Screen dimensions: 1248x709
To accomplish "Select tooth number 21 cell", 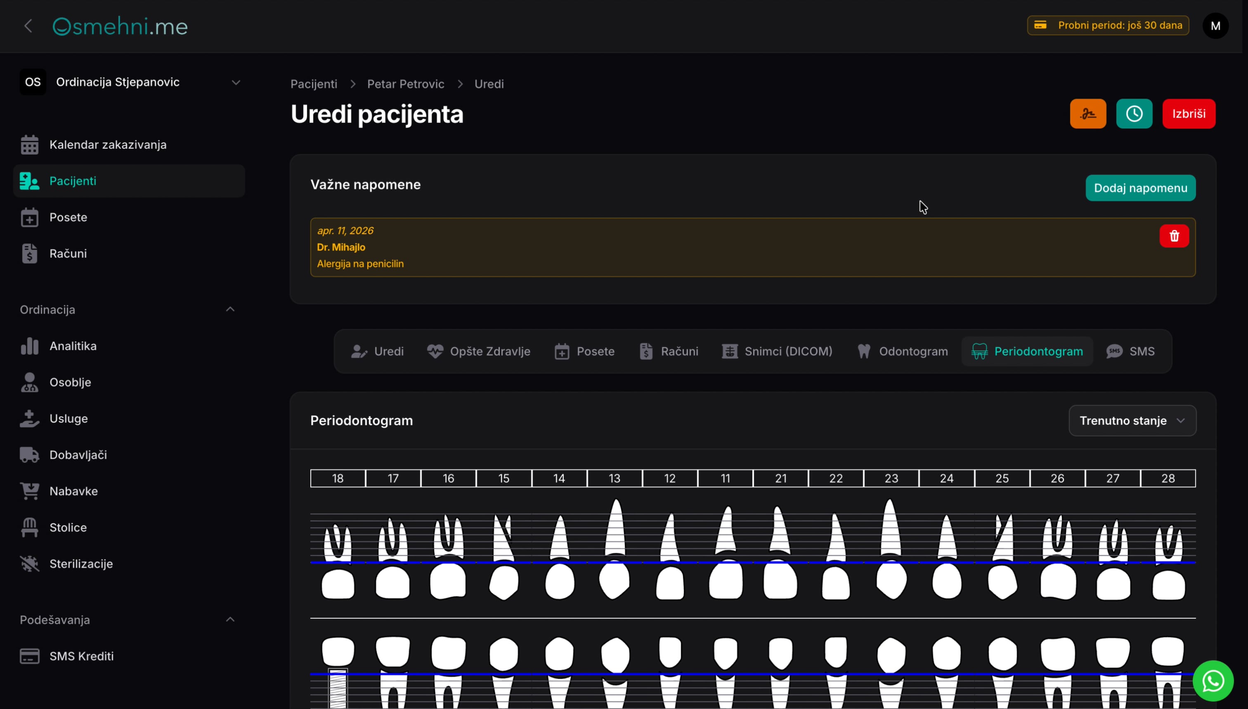I will pyautogui.click(x=780, y=478).
